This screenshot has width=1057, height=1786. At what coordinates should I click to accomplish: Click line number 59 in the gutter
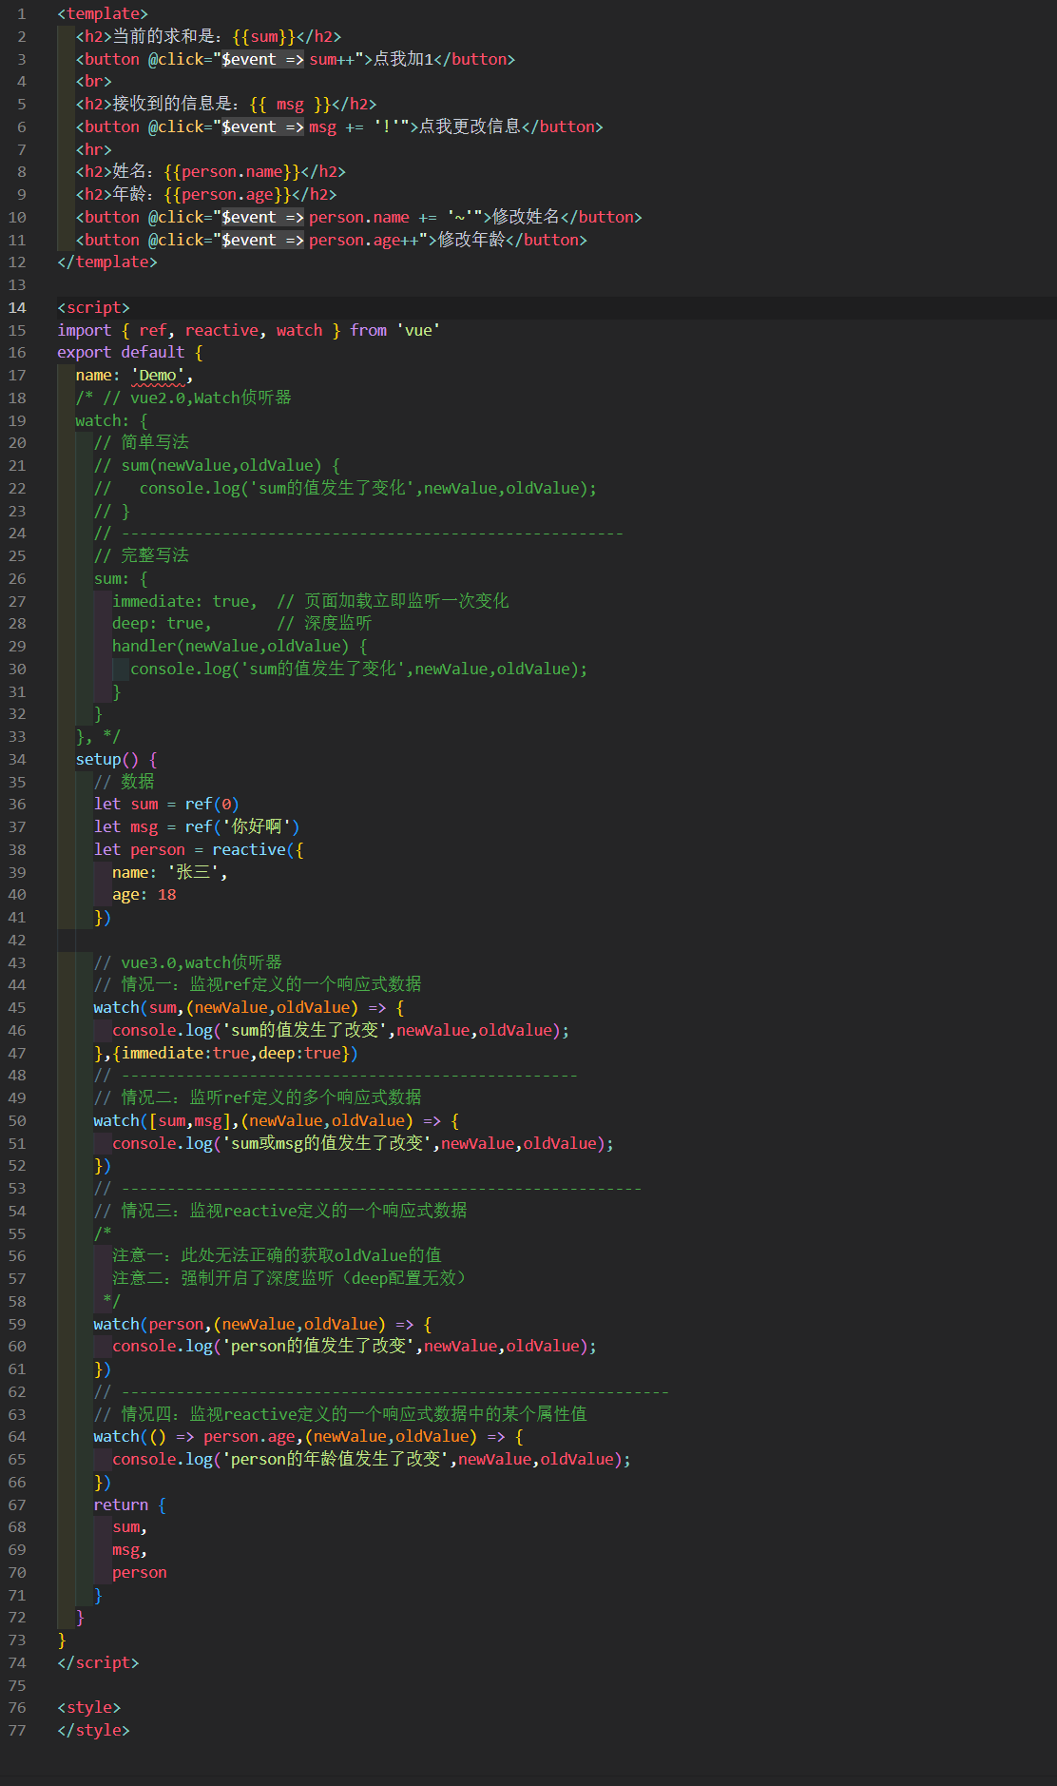click(17, 1324)
